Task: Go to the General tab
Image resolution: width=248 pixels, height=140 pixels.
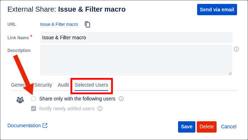Action: (18, 85)
